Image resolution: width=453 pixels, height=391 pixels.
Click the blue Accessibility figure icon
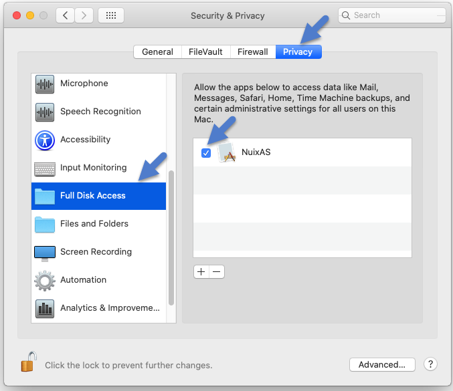click(44, 140)
